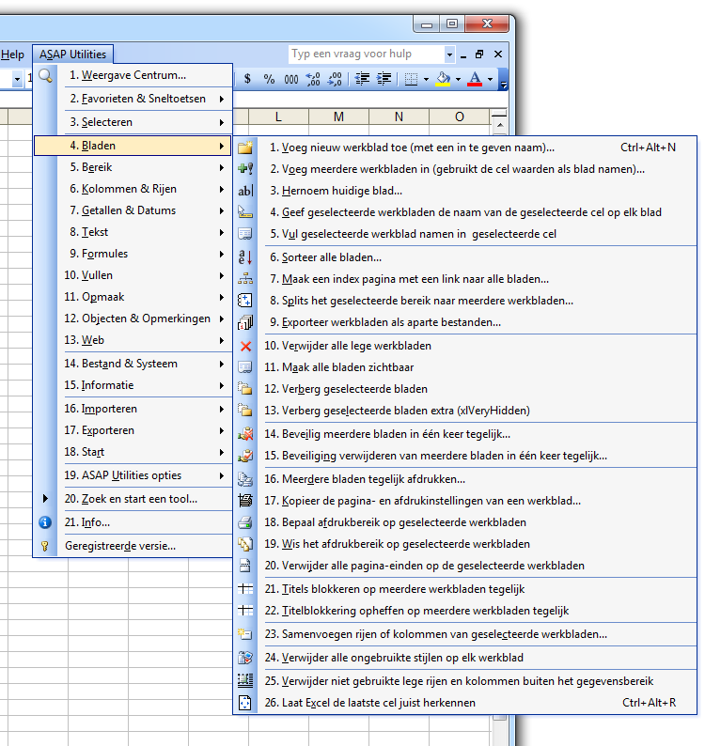
Task: Click the yellow fill color bucket
Action: pos(443,79)
